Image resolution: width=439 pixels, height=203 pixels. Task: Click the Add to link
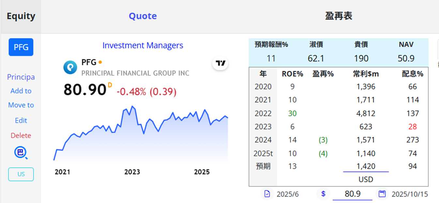tap(21, 91)
